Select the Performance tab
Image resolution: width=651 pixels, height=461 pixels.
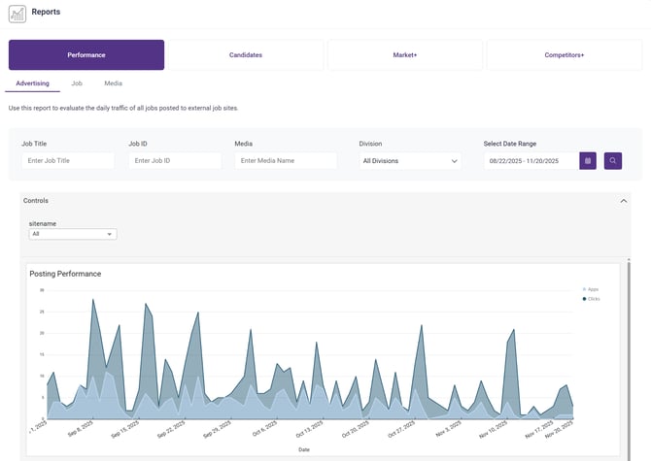click(x=86, y=55)
